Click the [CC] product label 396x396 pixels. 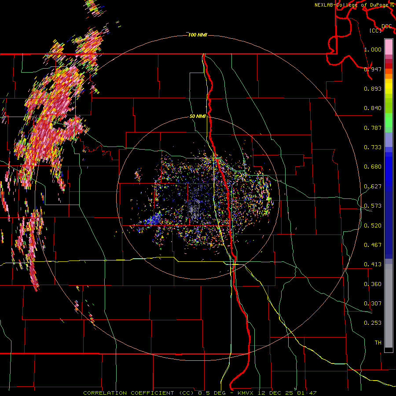(x=375, y=30)
